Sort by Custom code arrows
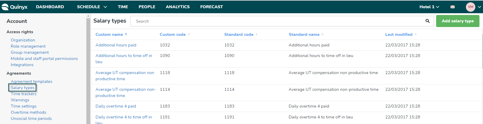483x124 pixels. coord(189,34)
